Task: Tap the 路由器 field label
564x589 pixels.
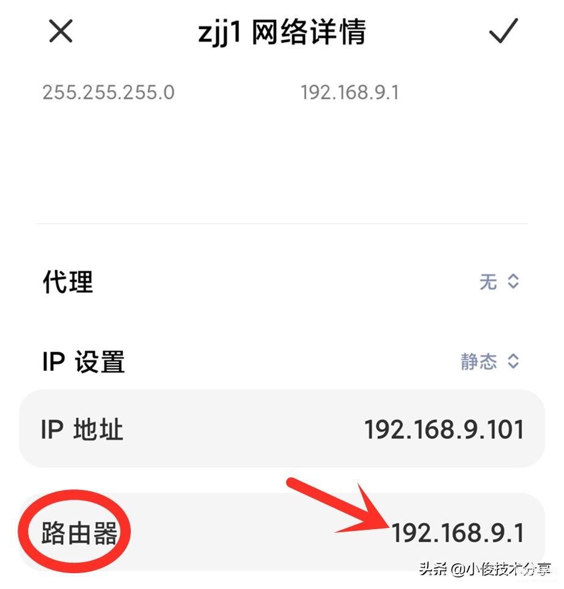Action: pyautogui.click(x=79, y=533)
